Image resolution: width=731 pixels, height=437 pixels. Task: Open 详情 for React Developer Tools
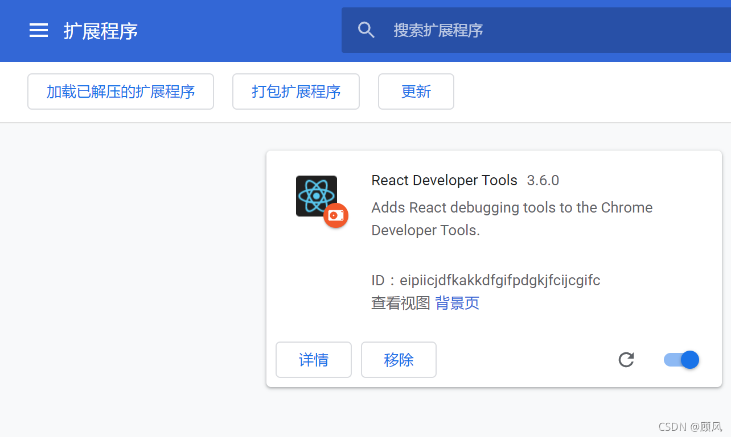tap(314, 360)
